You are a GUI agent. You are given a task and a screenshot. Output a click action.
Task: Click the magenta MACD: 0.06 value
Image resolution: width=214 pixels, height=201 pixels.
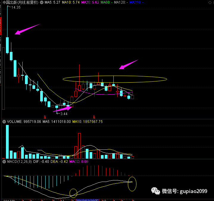(79, 162)
